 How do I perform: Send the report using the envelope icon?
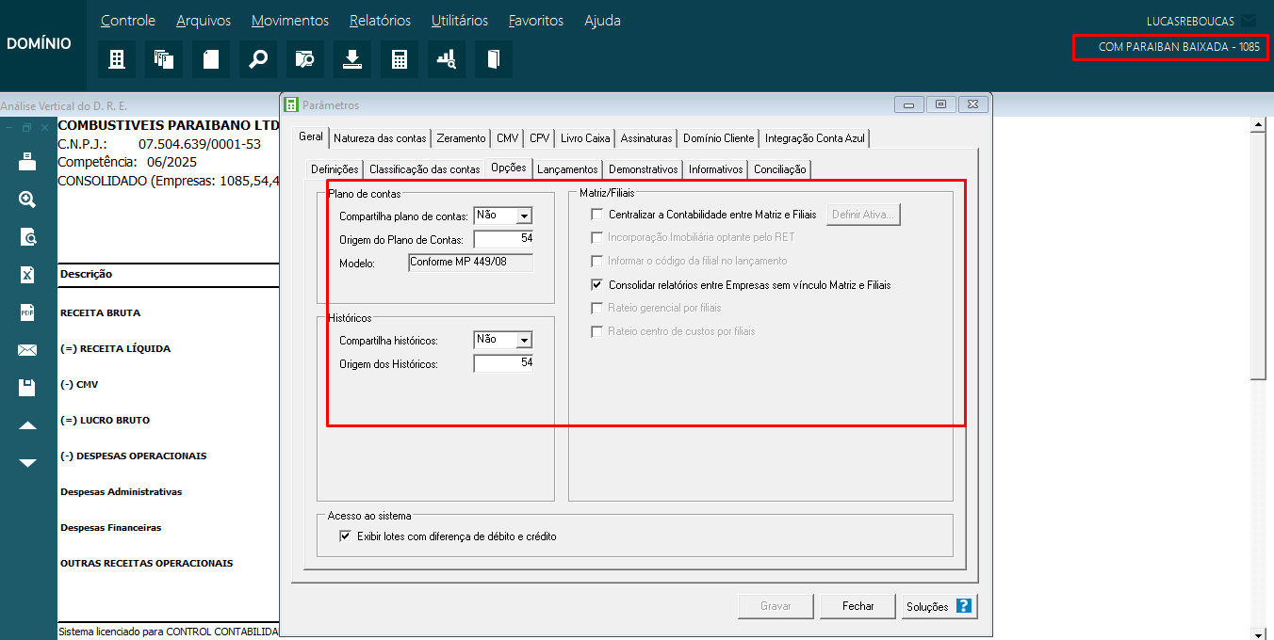point(27,350)
